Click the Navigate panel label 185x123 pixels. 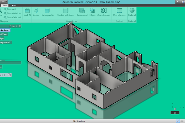pyautogui.click(x=4, y=21)
